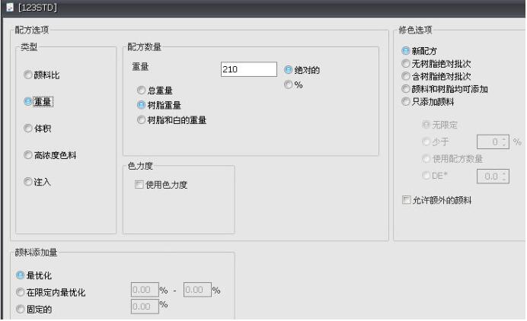Choose 只添加颜料 option

(406, 101)
